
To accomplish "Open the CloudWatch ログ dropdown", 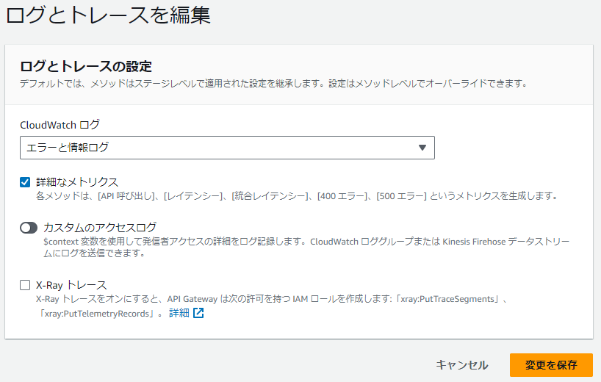I will 227,148.
